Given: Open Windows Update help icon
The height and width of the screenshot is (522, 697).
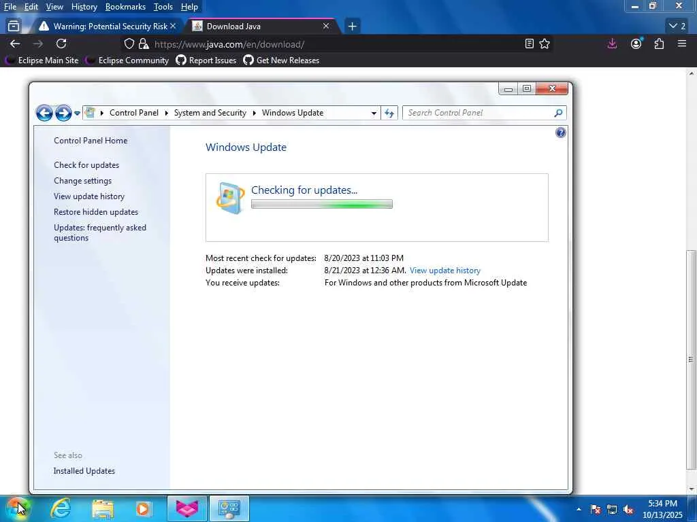Looking at the screenshot, I should click(x=561, y=133).
